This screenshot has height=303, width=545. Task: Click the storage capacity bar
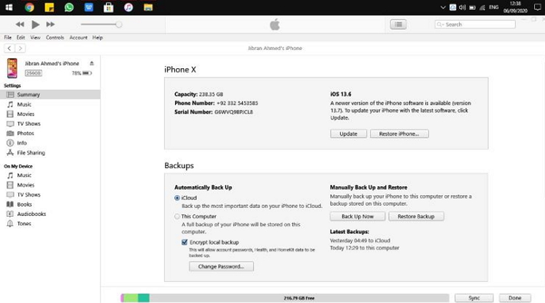(285, 298)
